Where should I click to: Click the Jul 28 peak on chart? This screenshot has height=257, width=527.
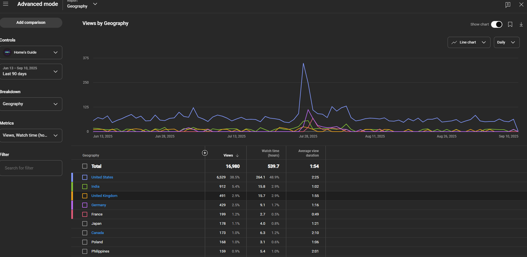tap(303, 64)
